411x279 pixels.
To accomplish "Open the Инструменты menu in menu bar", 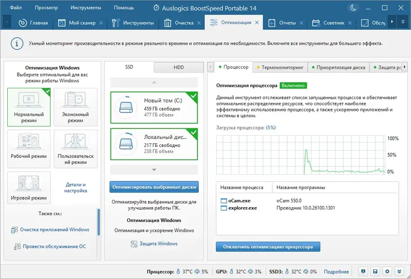I will [x=86, y=8].
